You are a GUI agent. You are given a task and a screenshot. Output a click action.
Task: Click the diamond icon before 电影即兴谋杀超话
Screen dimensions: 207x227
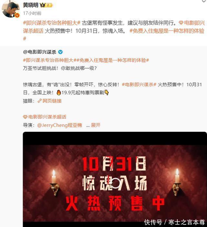pyautogui.click(x=25, y=117)
